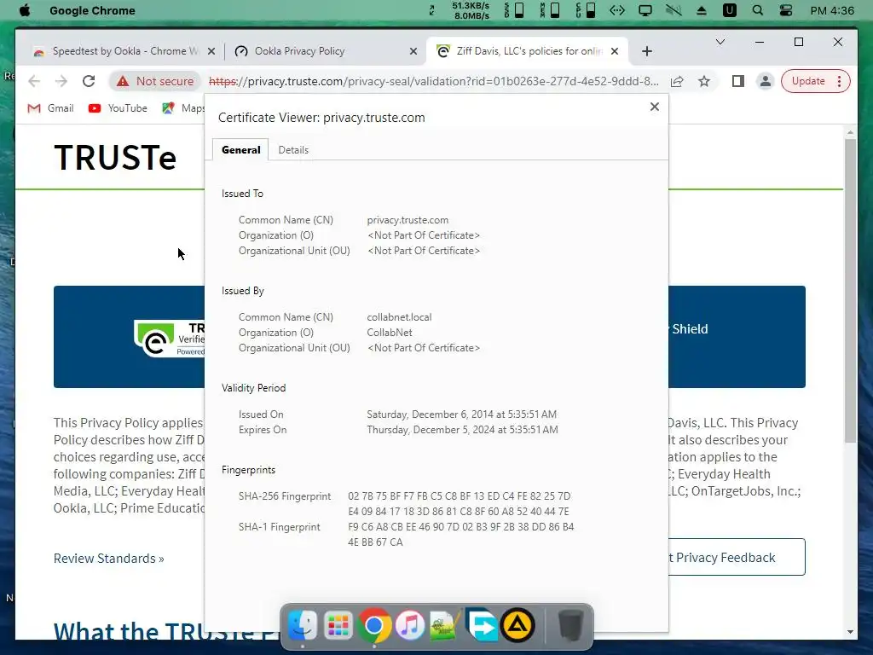873x655 pixels.
Task: Open Launchpad from the dock
Action: point(338,625)
